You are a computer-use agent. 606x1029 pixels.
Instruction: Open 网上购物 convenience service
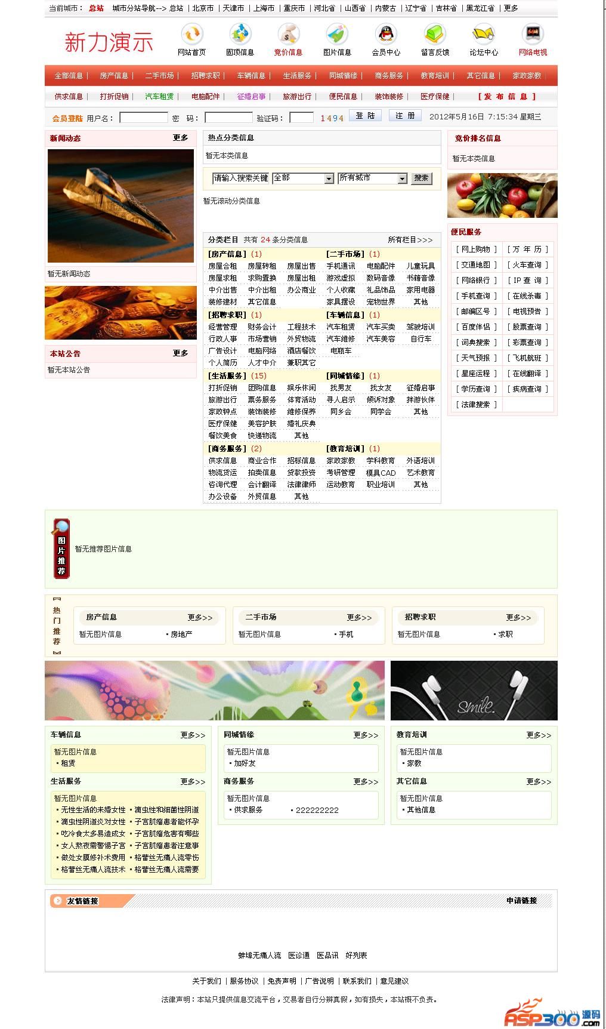coord(476,249)
